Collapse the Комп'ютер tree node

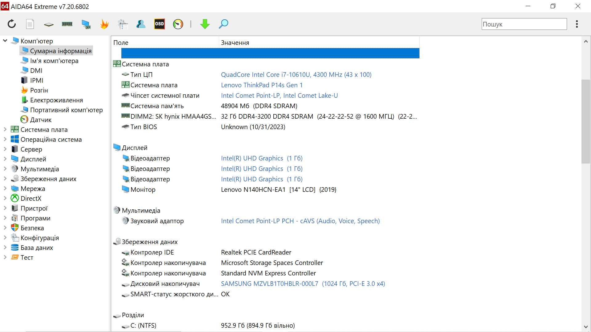[5, 41]
